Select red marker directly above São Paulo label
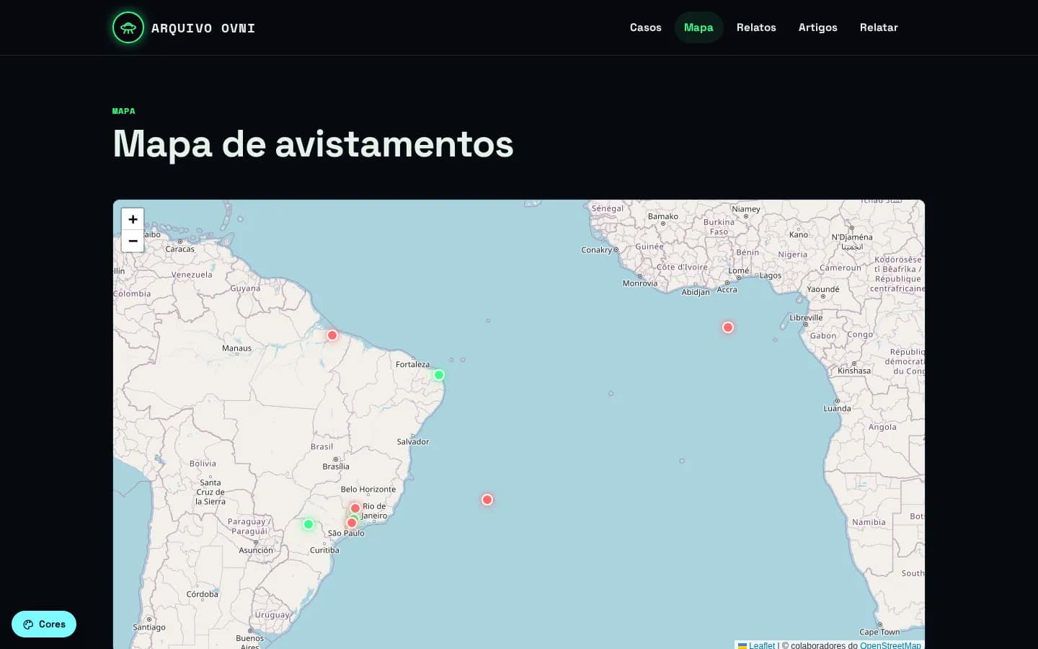 click(x=352, y=523)
